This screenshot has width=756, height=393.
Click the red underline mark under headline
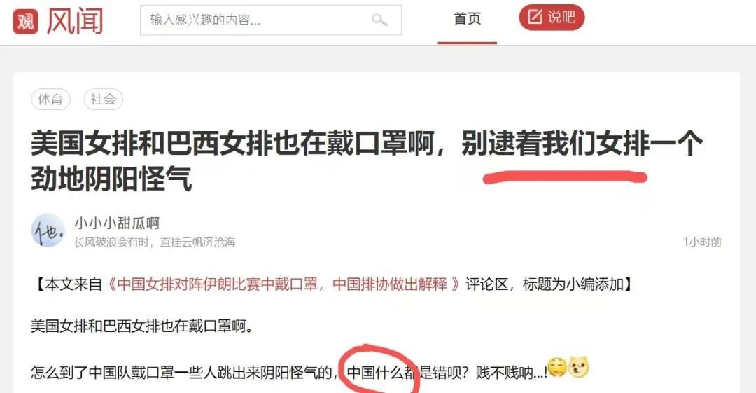tap(565, 178)
